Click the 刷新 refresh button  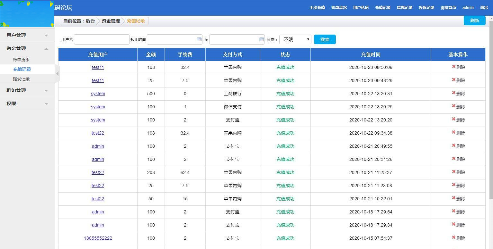pos(474,20)
